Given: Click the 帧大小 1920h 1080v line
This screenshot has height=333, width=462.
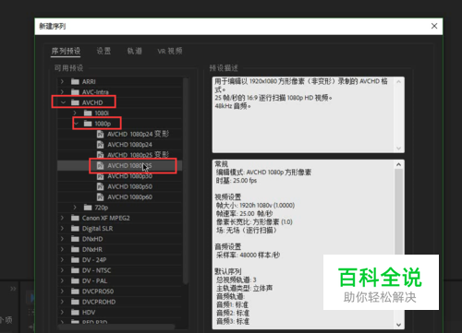Looking at the screenshot, I should click(x=255, y=205).
